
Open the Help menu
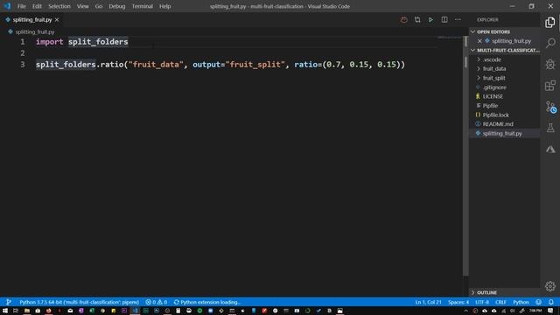[164, 6]
